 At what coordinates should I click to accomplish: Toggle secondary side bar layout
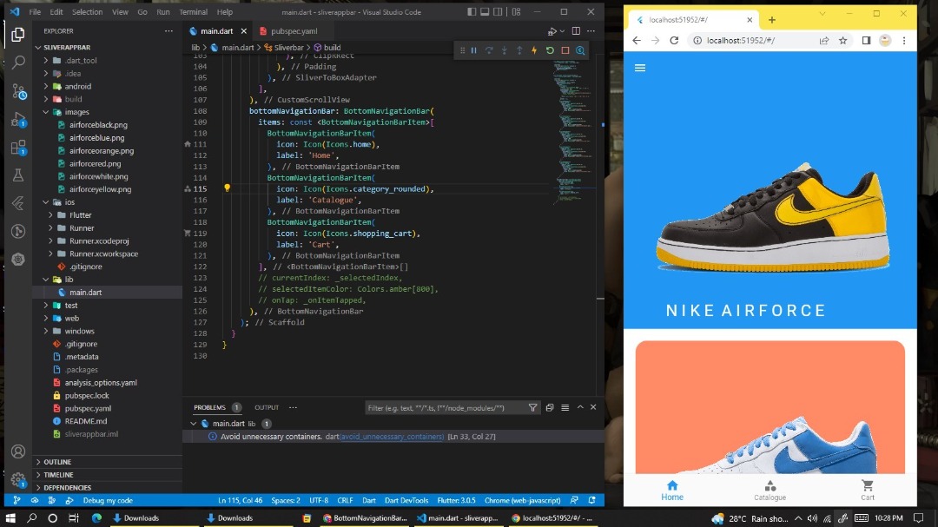coord(498,12)
